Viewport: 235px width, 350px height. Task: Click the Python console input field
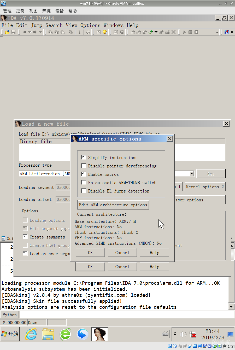(x=127, y=315)
